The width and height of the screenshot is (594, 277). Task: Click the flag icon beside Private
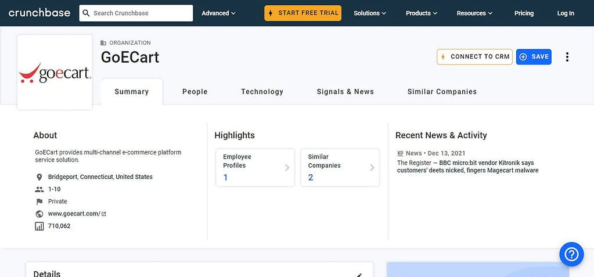point(39,202)
